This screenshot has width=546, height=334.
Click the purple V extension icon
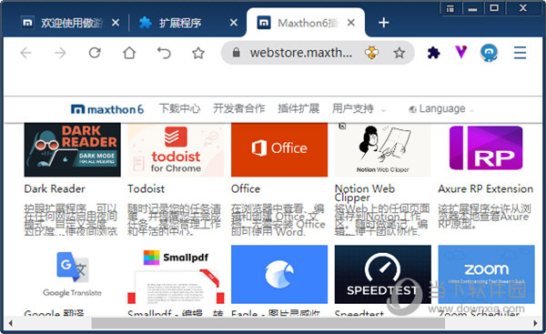tap(461, 52)
